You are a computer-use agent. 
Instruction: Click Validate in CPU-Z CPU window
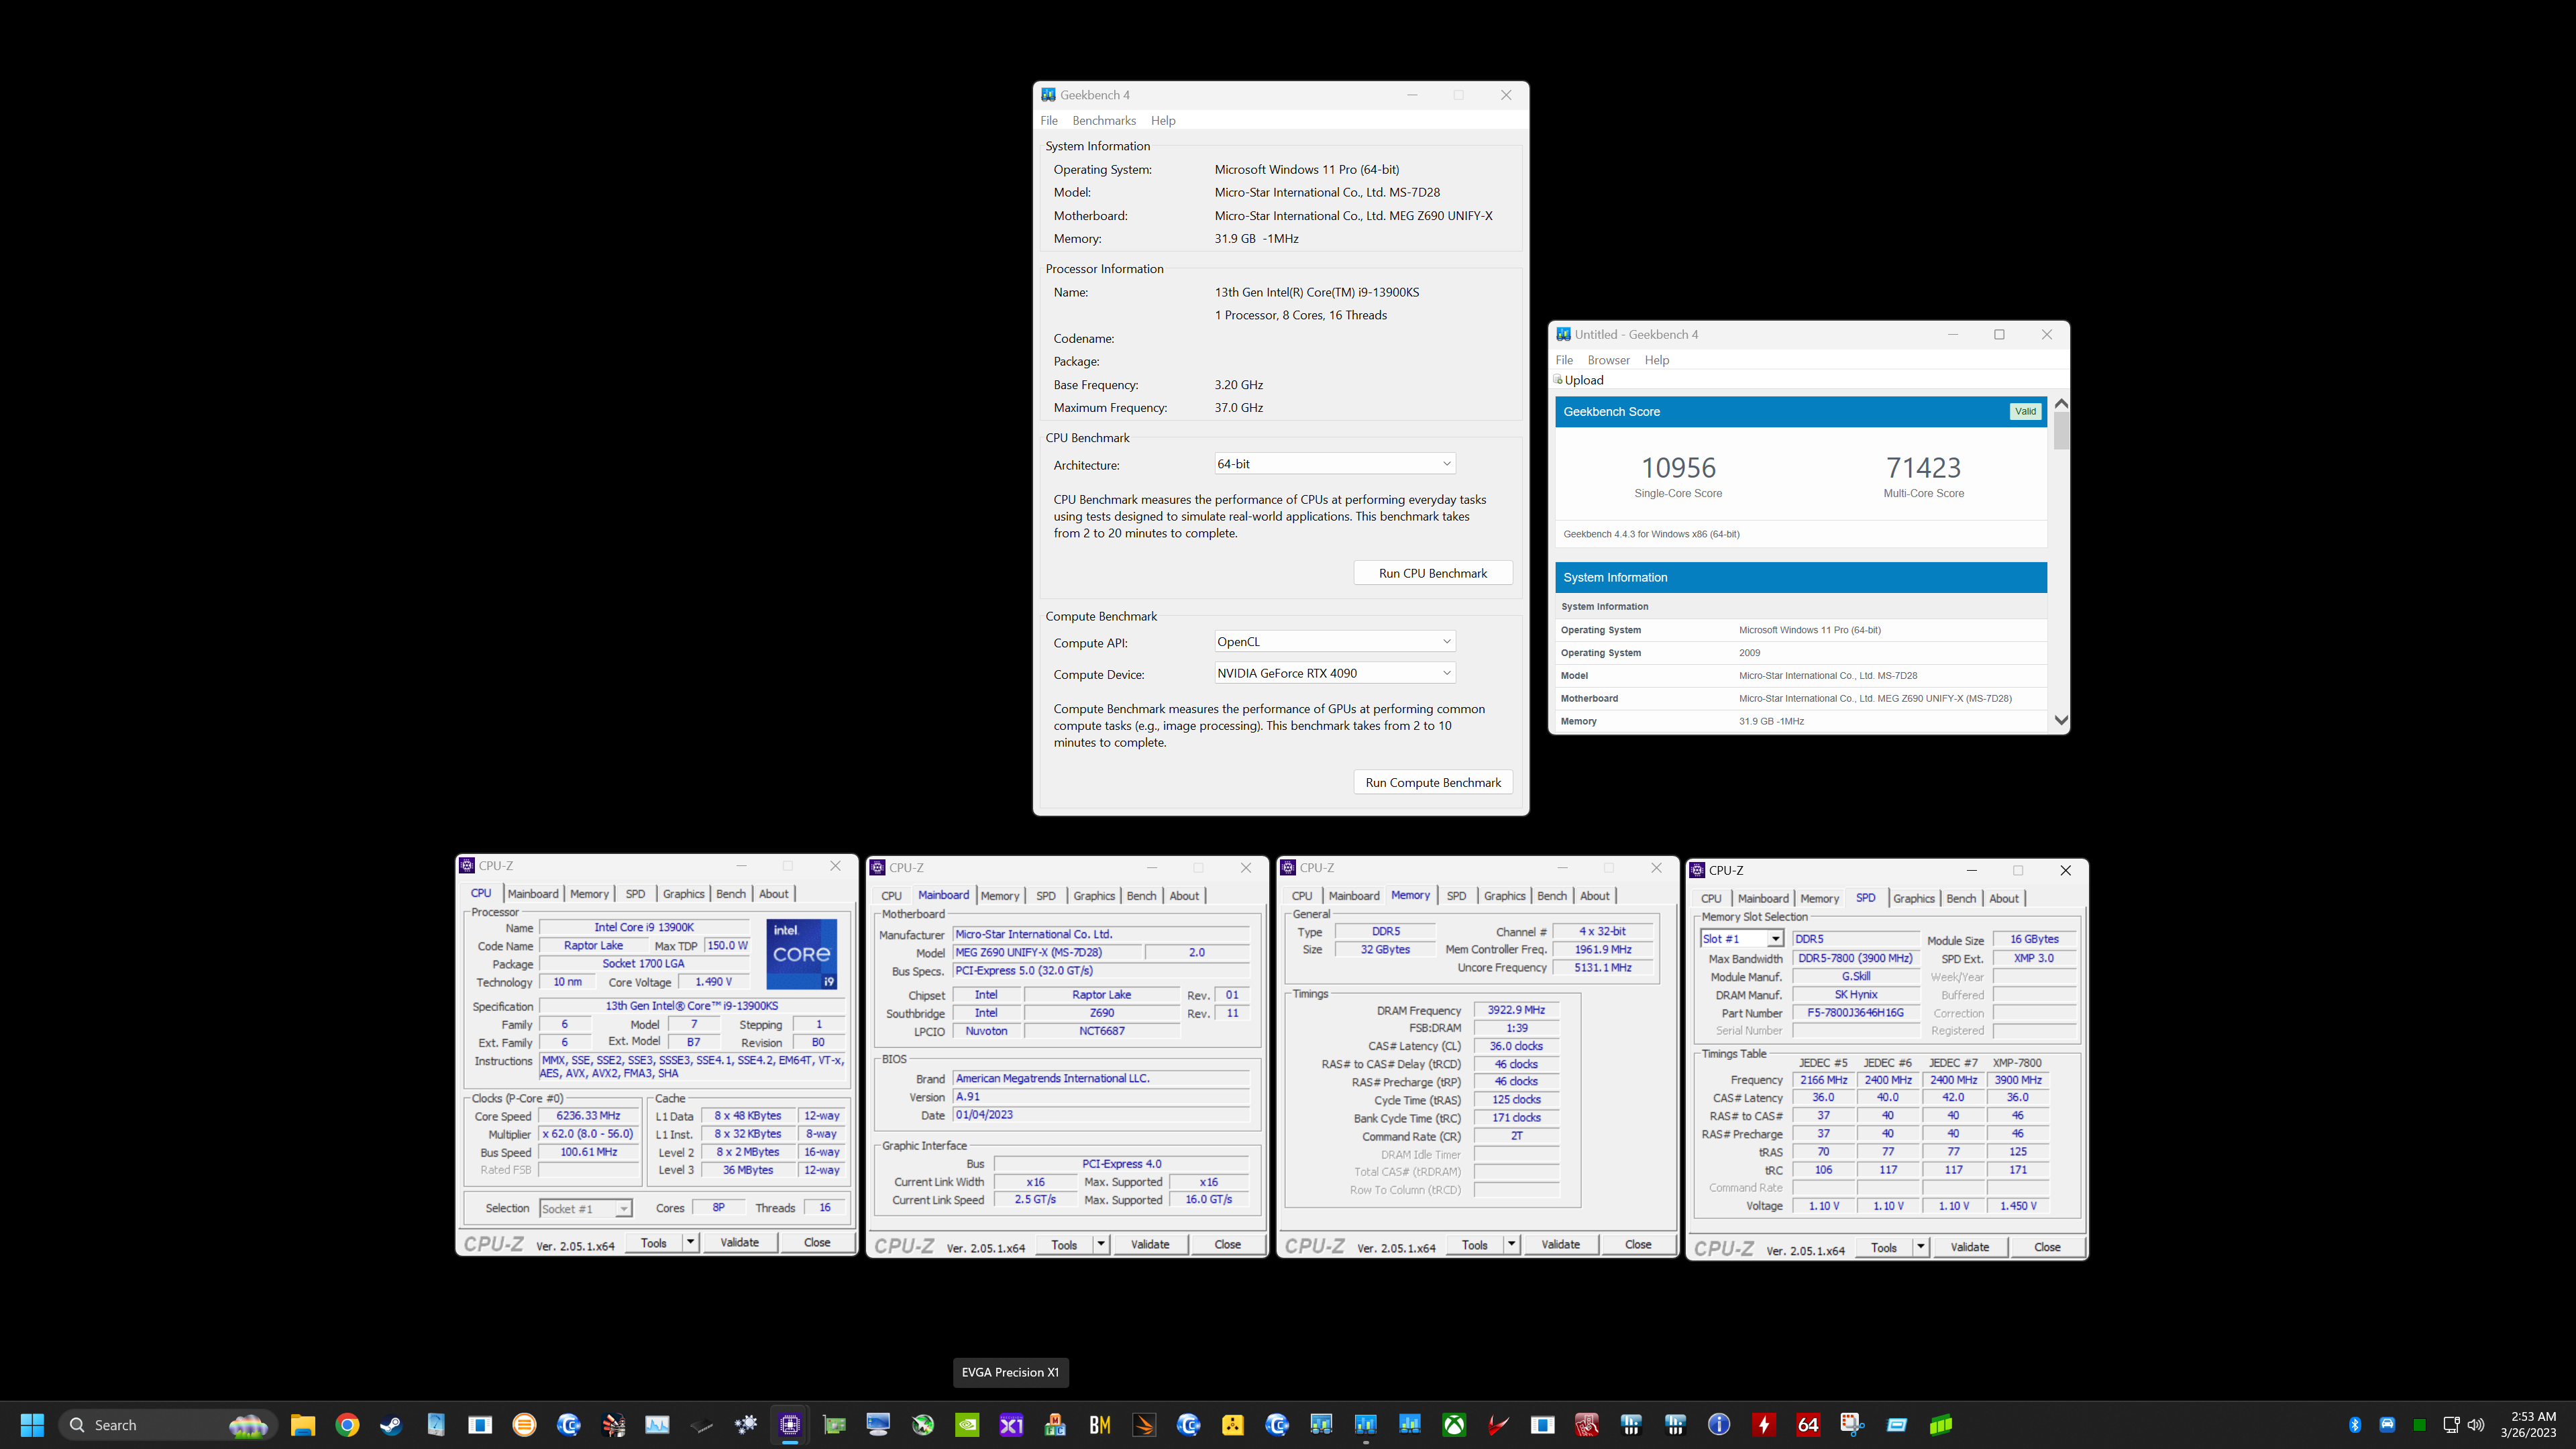pos(739,1242)
